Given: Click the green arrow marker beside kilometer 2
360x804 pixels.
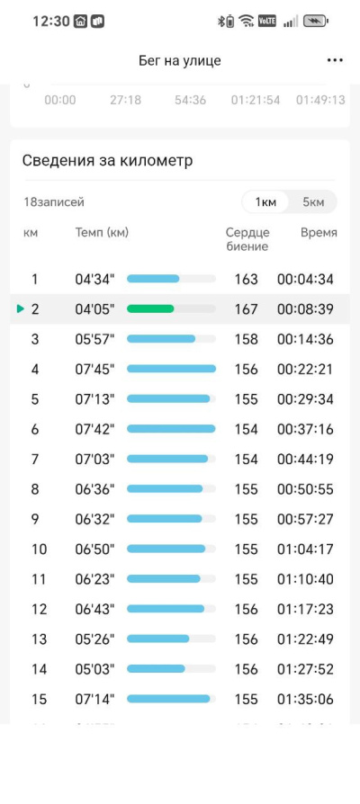Looking at the screenshot, I should 21,308.
